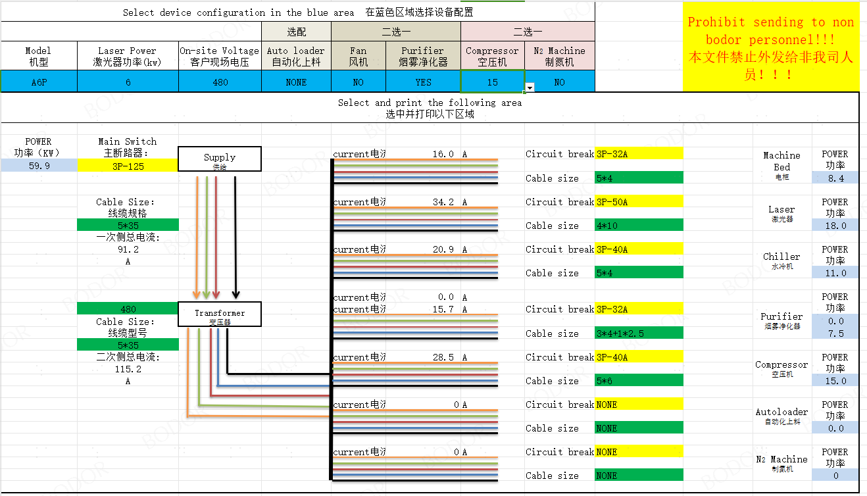This screenshot has width=867, height=496.
Task: Select the Fan cell showing NO
Action: (358, 82)
